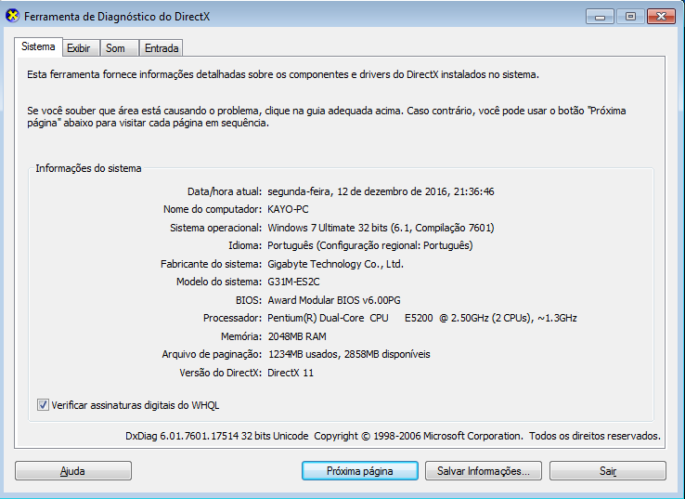
Task: Open the Som tab
Action: 119,48
